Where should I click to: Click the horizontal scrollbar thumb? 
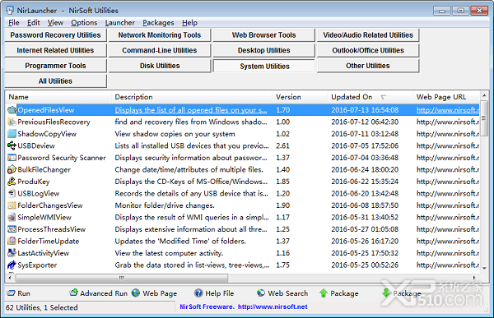click(x=122, y=278)
